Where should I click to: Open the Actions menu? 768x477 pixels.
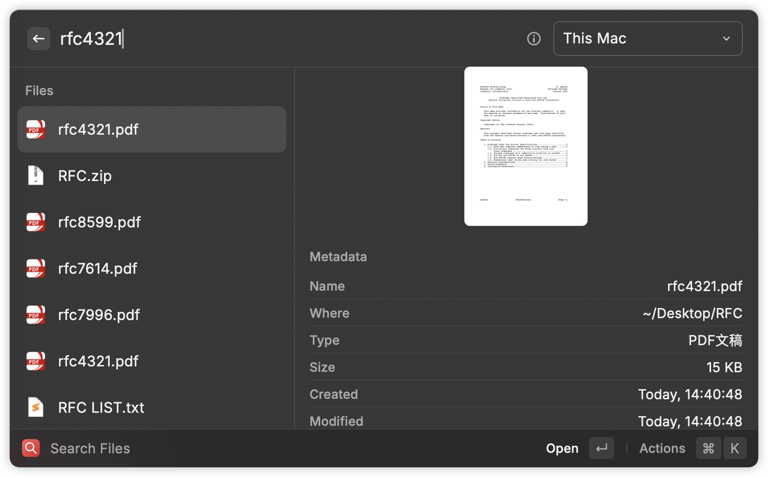pos(662,448)
